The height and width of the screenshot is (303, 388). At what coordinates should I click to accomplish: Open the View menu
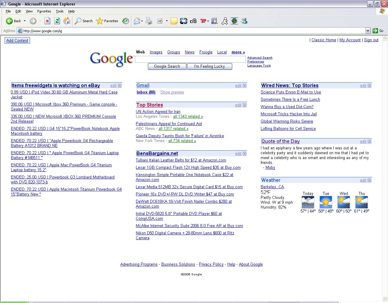coord(29,11)
